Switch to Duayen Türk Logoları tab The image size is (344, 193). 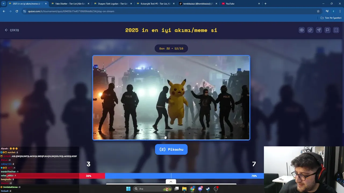(112, 4)
